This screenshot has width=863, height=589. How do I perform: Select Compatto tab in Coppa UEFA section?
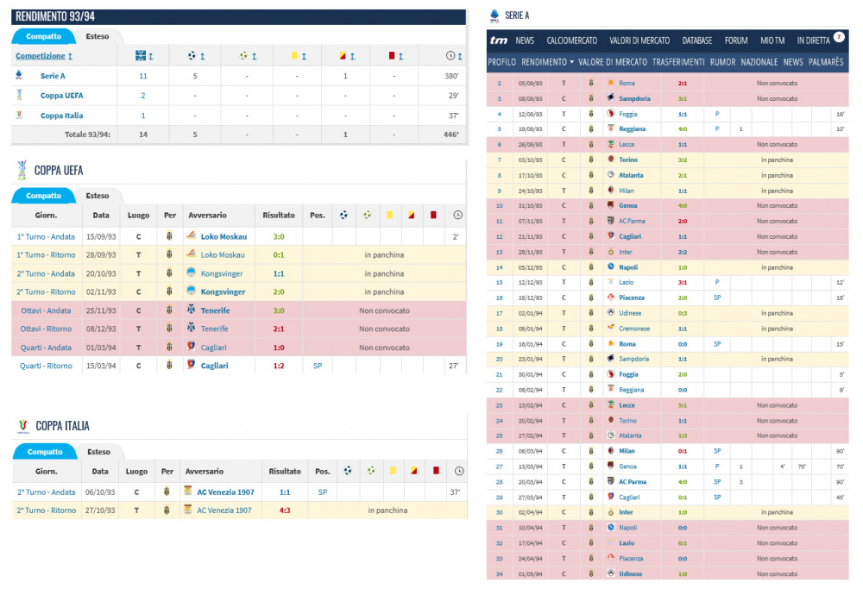43,196
